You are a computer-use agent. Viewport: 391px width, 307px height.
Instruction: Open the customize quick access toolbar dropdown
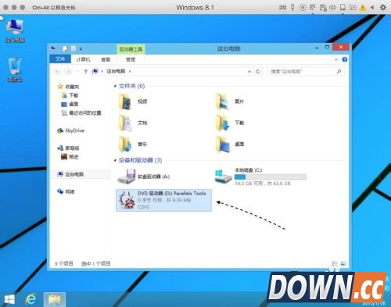point(81,48)
